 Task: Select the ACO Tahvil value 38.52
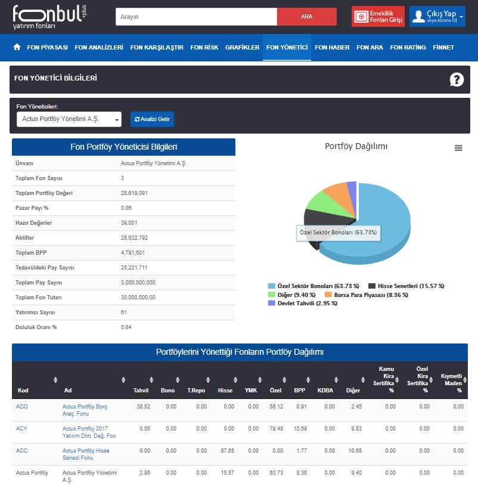pyautogui.click(x=144, y=406)
